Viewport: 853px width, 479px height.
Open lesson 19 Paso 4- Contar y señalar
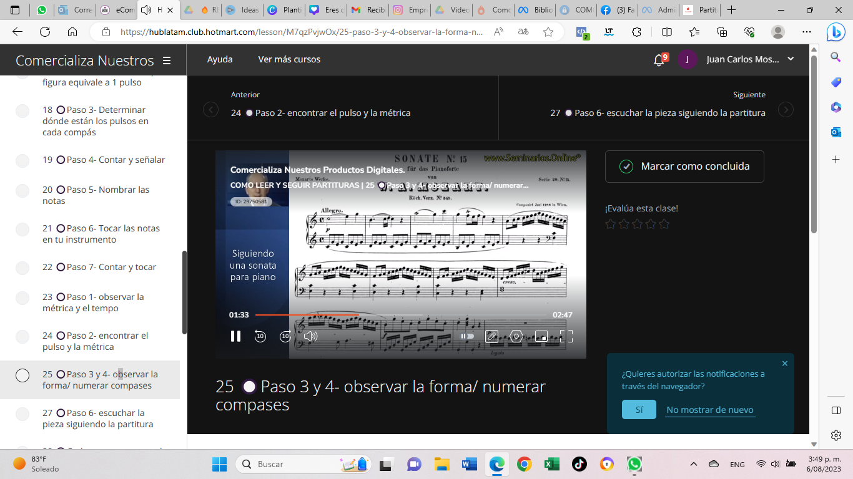pos(104,160)
